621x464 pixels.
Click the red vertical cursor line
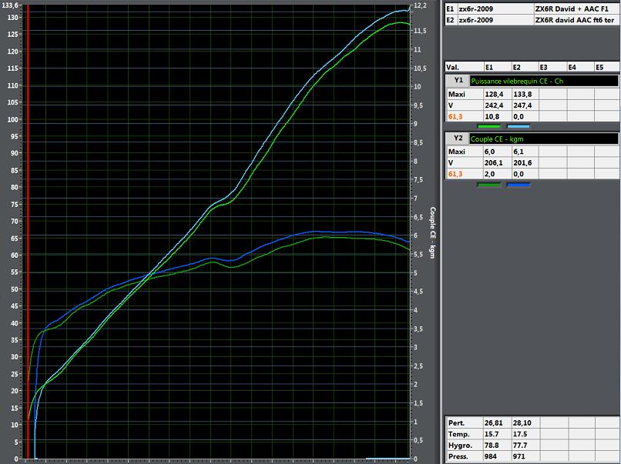pyautogui.click(x=28, y=231)
